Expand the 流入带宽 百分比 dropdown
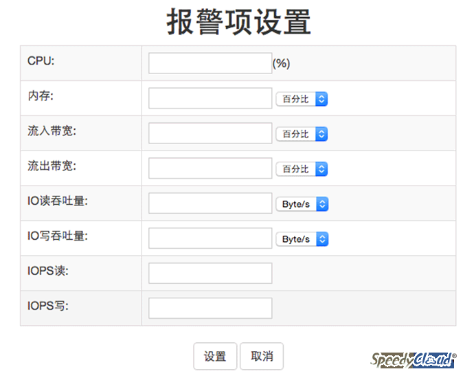 point(302,134)
